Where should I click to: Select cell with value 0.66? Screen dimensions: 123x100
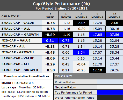click(66, 52)
